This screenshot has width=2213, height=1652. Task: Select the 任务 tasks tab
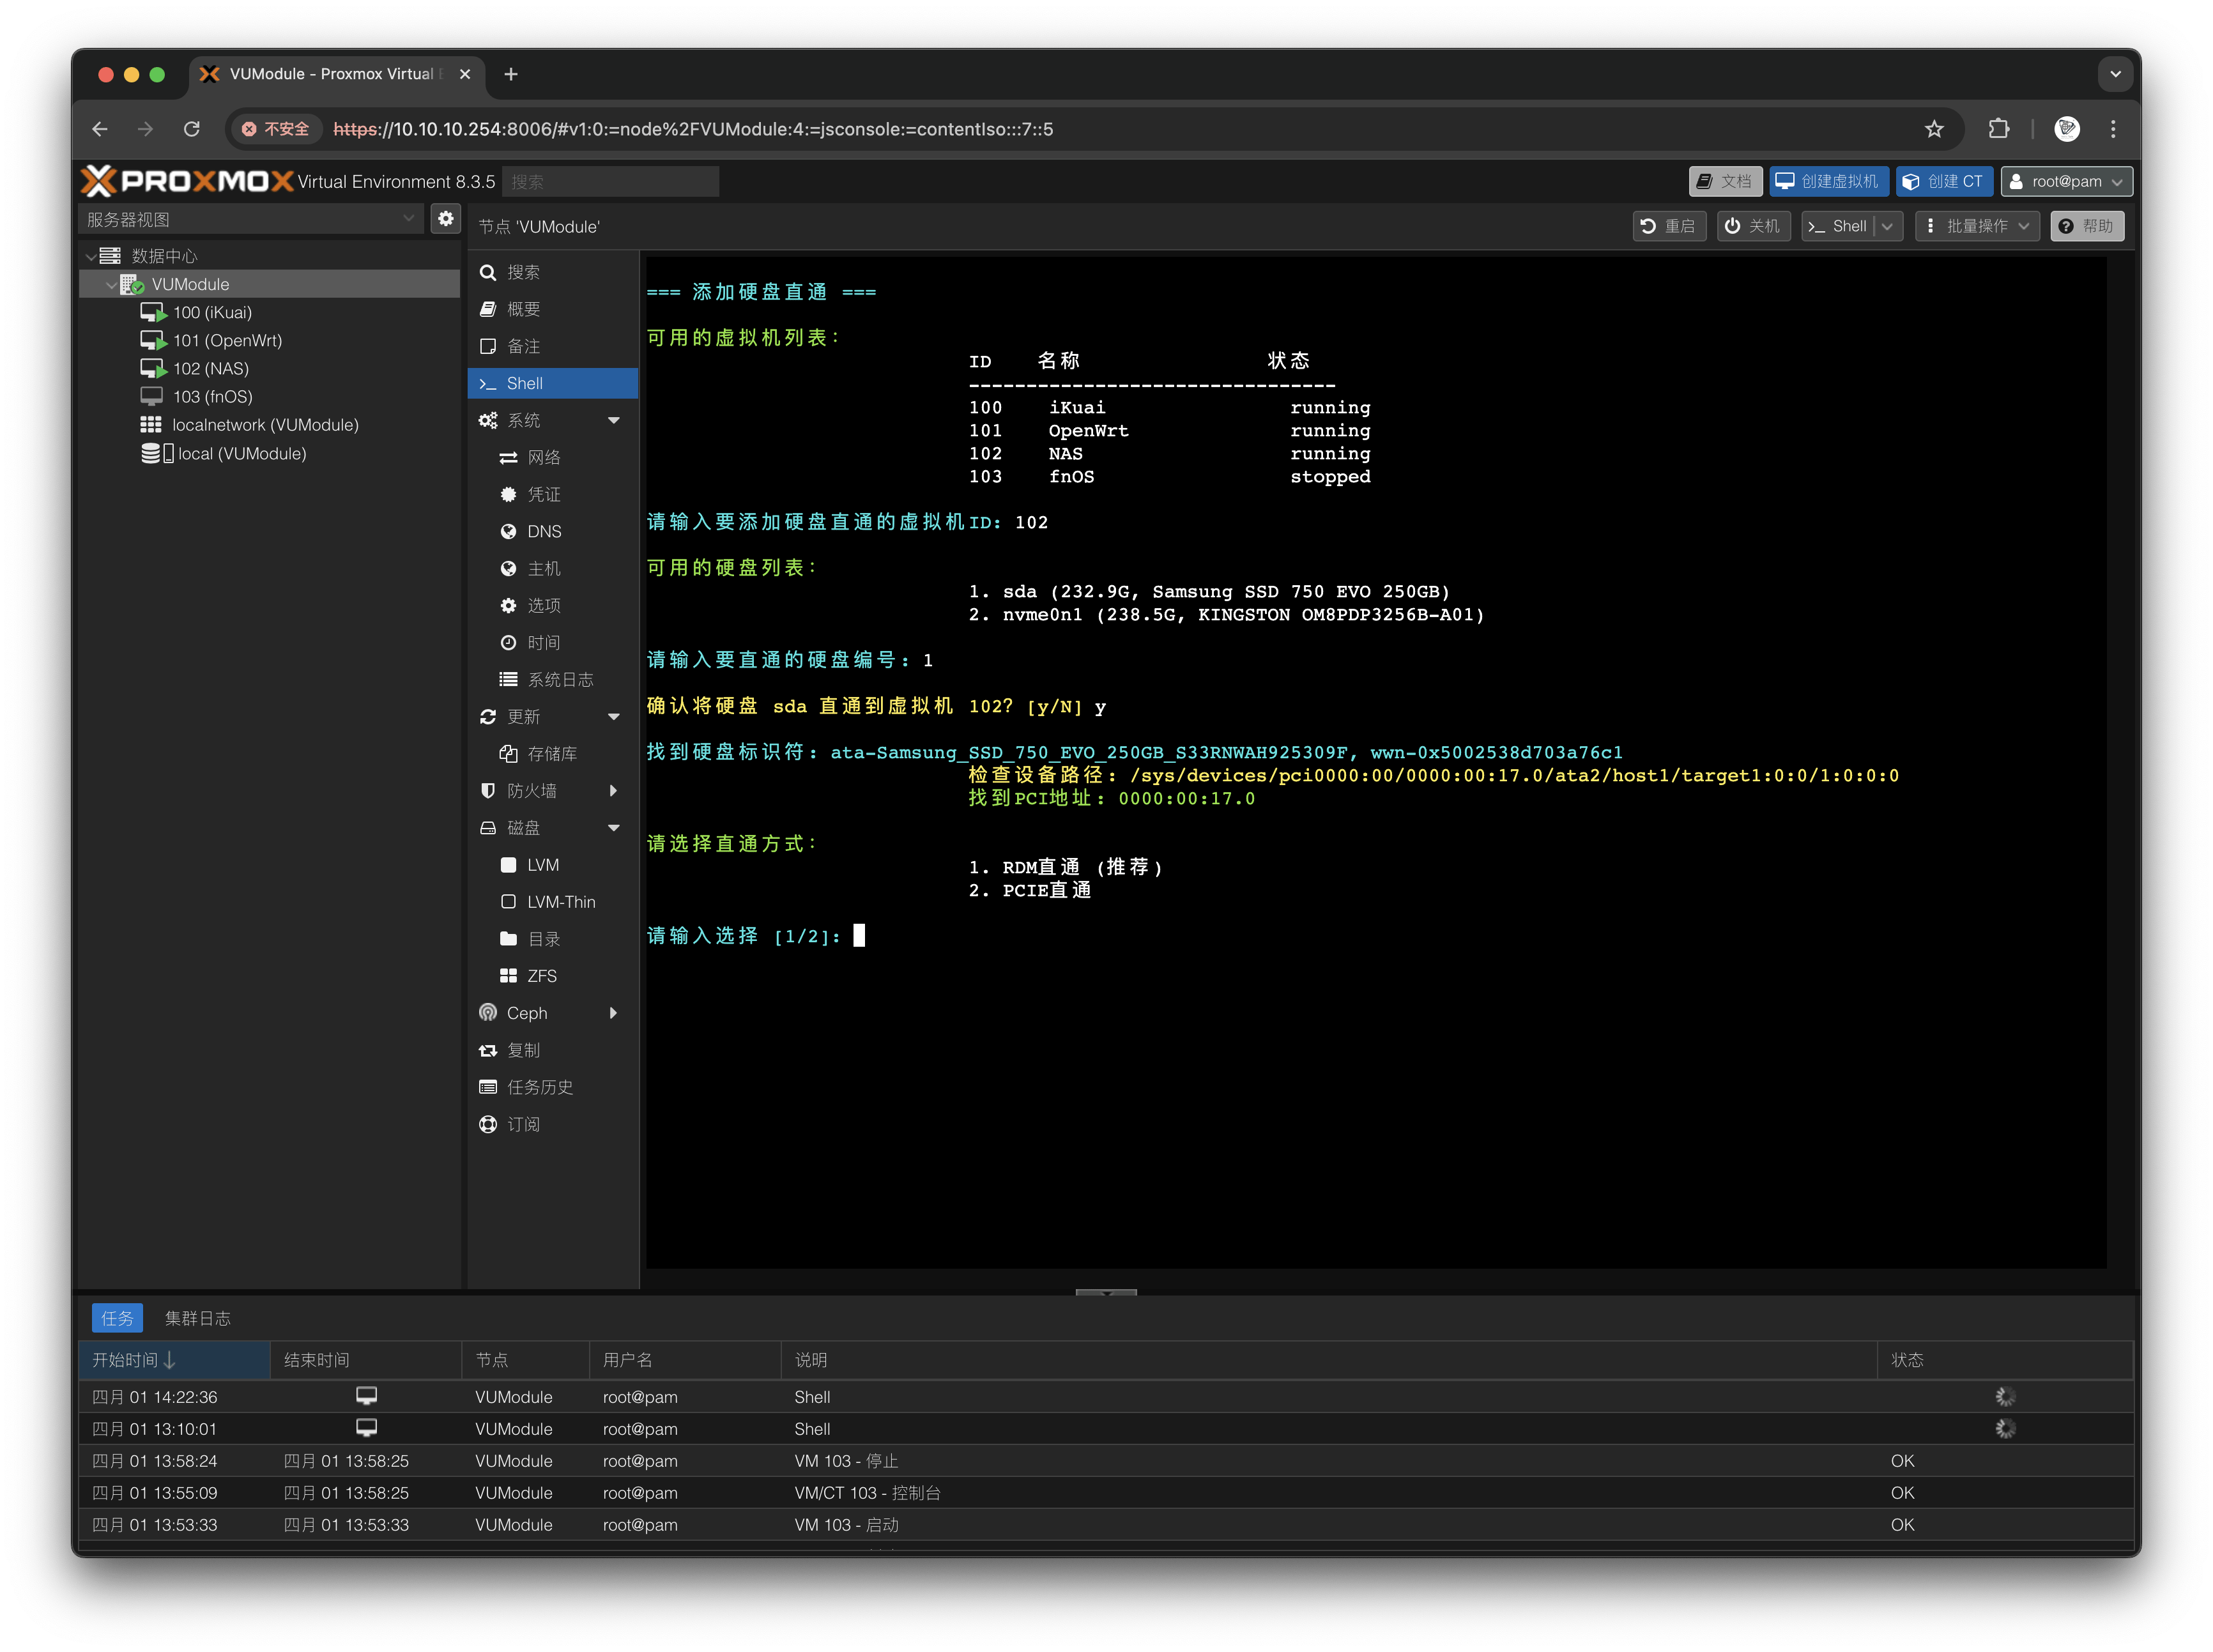117,1318
